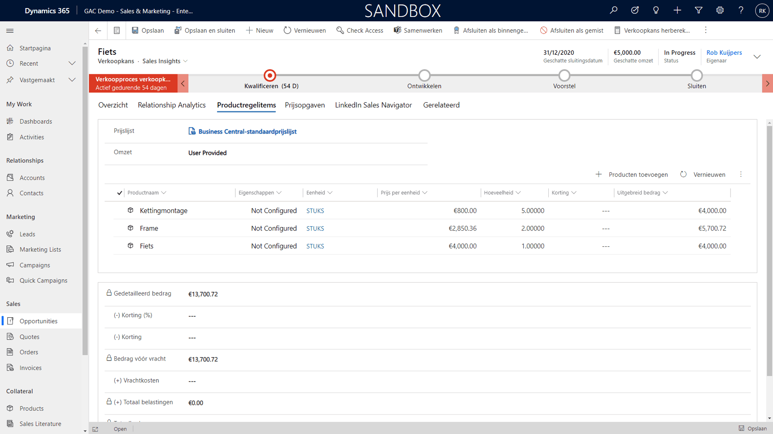Viewport: 773px width, 434px height.
Task: Click the Opslaan save command
Action: pos(148,31)
